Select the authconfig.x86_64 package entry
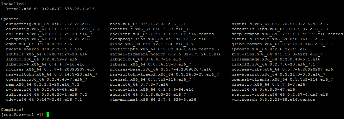 48,24
